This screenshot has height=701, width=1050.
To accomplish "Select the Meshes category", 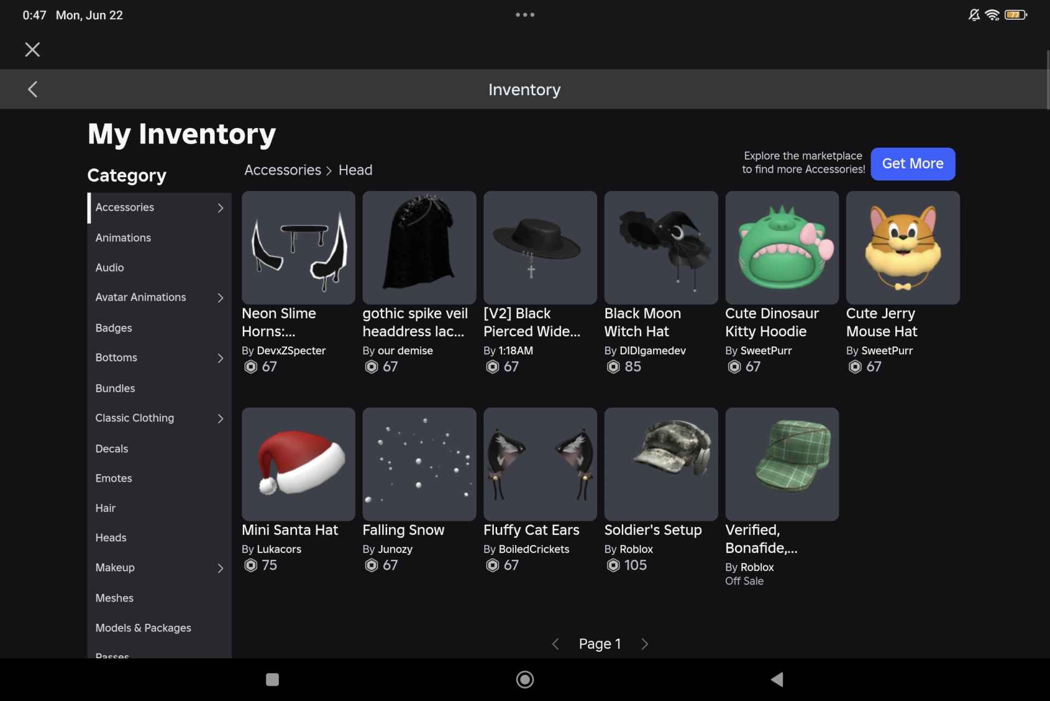I will (x=159, y=598).
